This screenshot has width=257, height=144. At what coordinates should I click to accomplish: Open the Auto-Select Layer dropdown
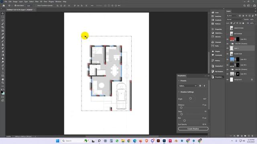[30, 6]
